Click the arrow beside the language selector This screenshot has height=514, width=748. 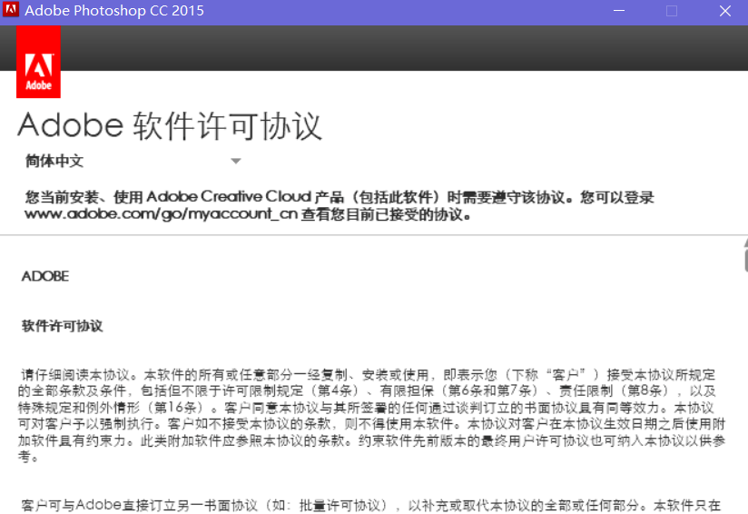[235, 162]
